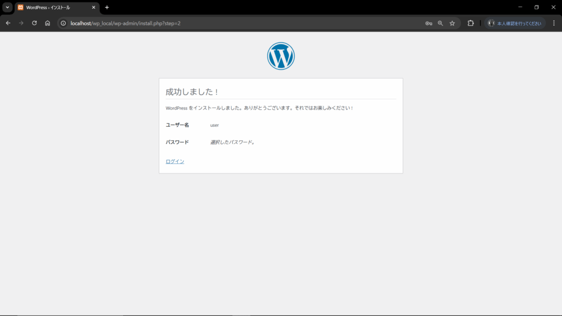Click the username value 'user'

point(215,125)
